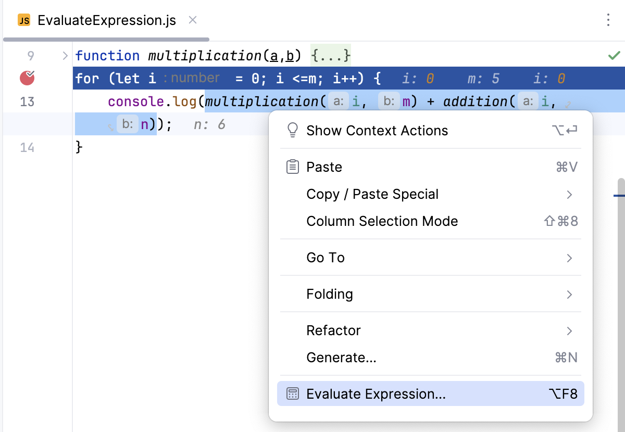Click the clipboard icon next to Paste
This screenshot has height=432, width=625.
[293, 167]
